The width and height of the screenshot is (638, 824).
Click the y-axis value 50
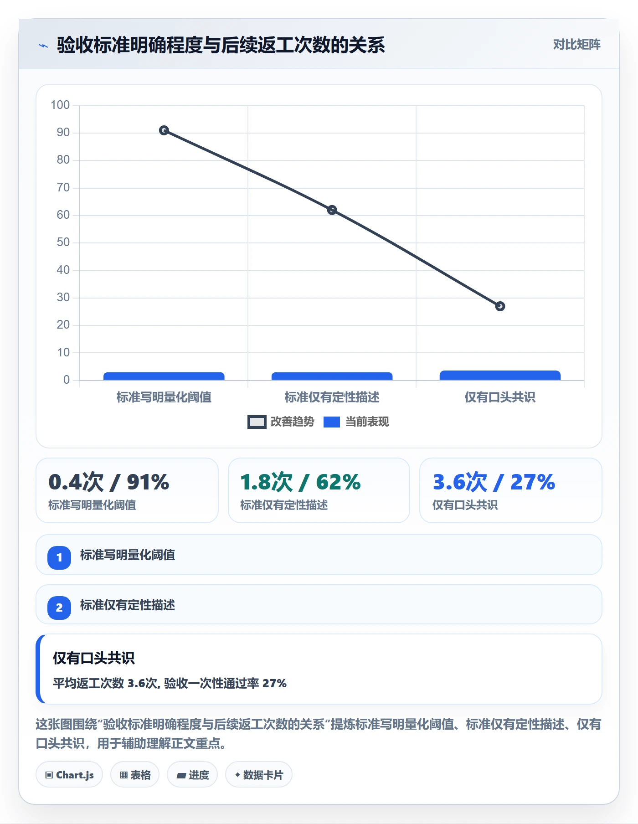63,242
